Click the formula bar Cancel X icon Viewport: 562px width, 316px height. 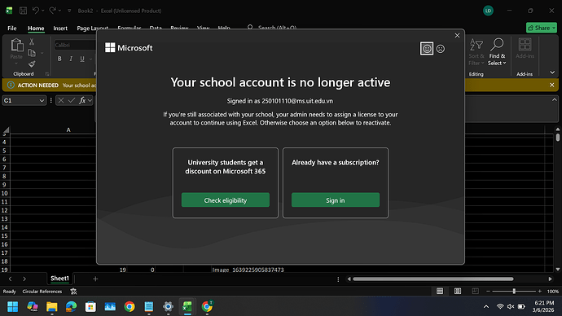coord(61,101)
